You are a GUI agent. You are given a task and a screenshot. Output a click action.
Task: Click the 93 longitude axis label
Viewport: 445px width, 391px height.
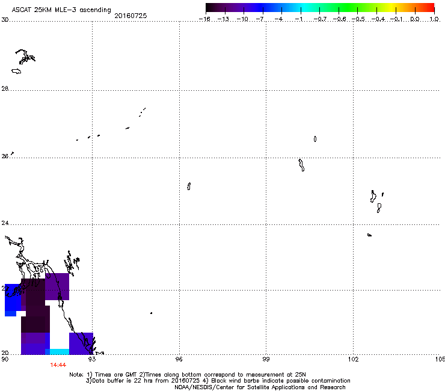(x=92, y=359)
